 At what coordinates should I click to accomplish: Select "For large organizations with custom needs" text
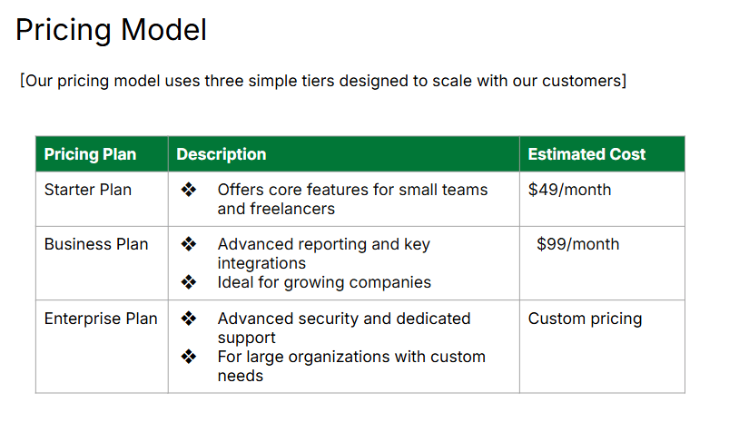point(351,357)
